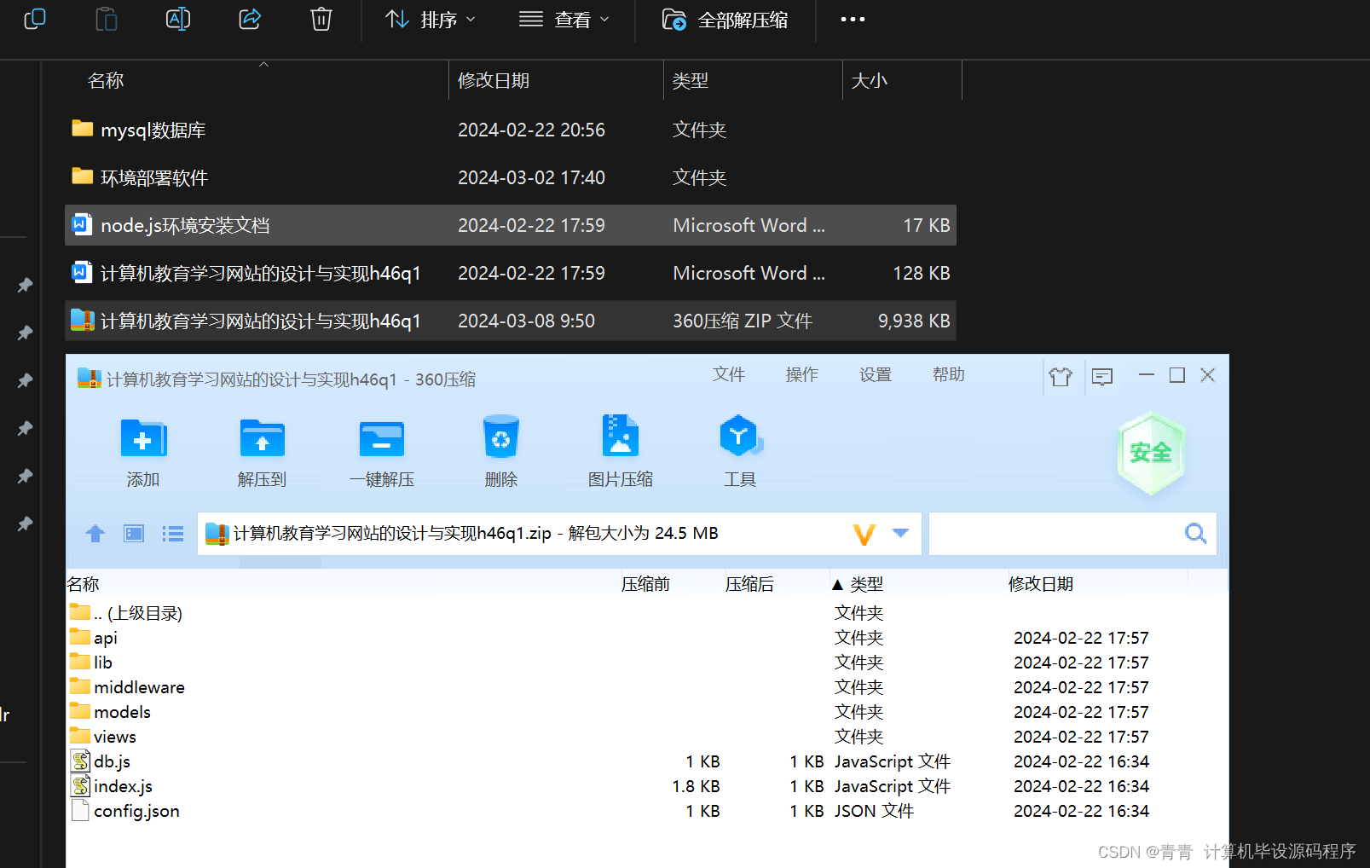Open the 设置 menu in 360压缩

(875, 374)
